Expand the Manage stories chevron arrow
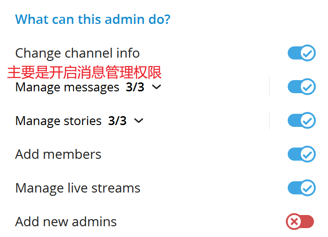The height and width of the screenshot is (237, 328). pyautogui.click(x=139, y=121)
